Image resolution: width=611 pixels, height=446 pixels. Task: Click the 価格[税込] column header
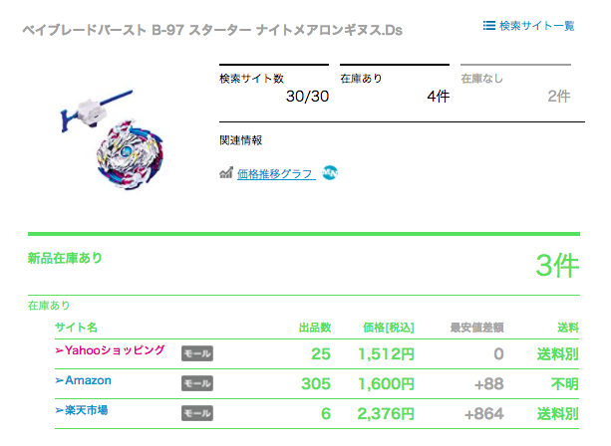[x=388, y=328]
